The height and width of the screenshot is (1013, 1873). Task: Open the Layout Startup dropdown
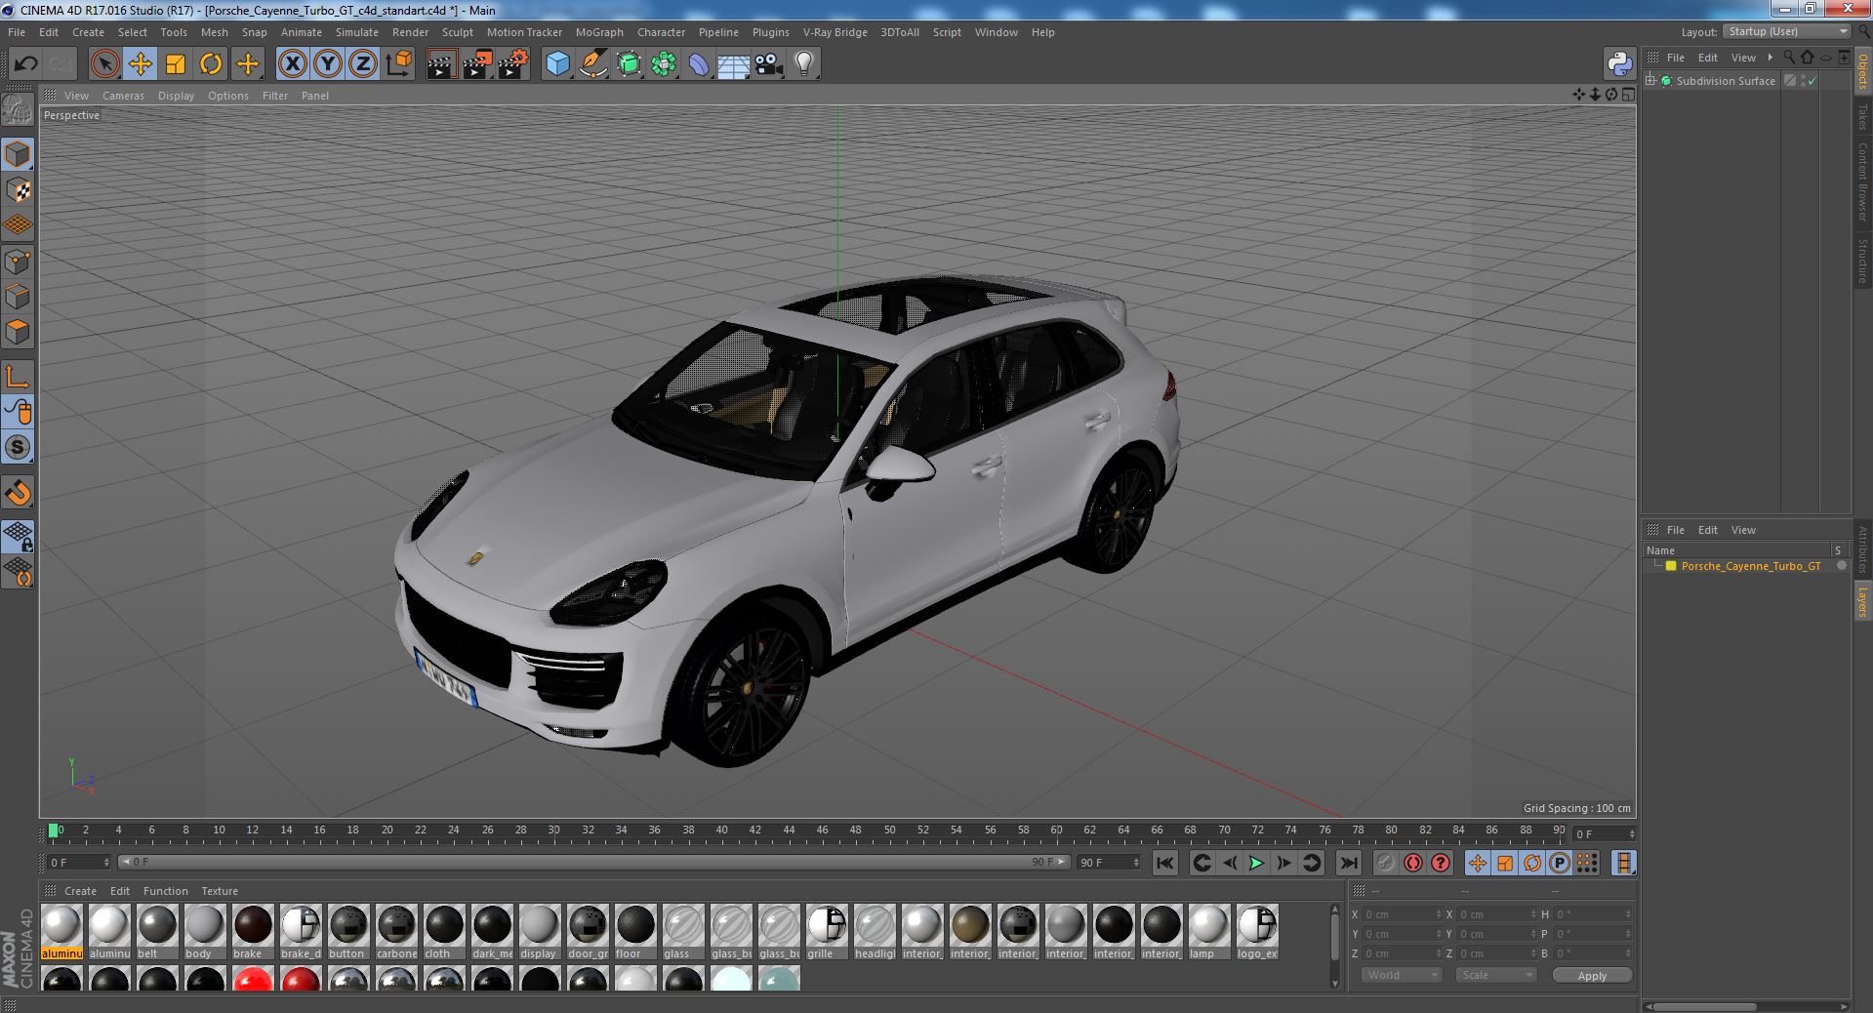pos(1787,32)
